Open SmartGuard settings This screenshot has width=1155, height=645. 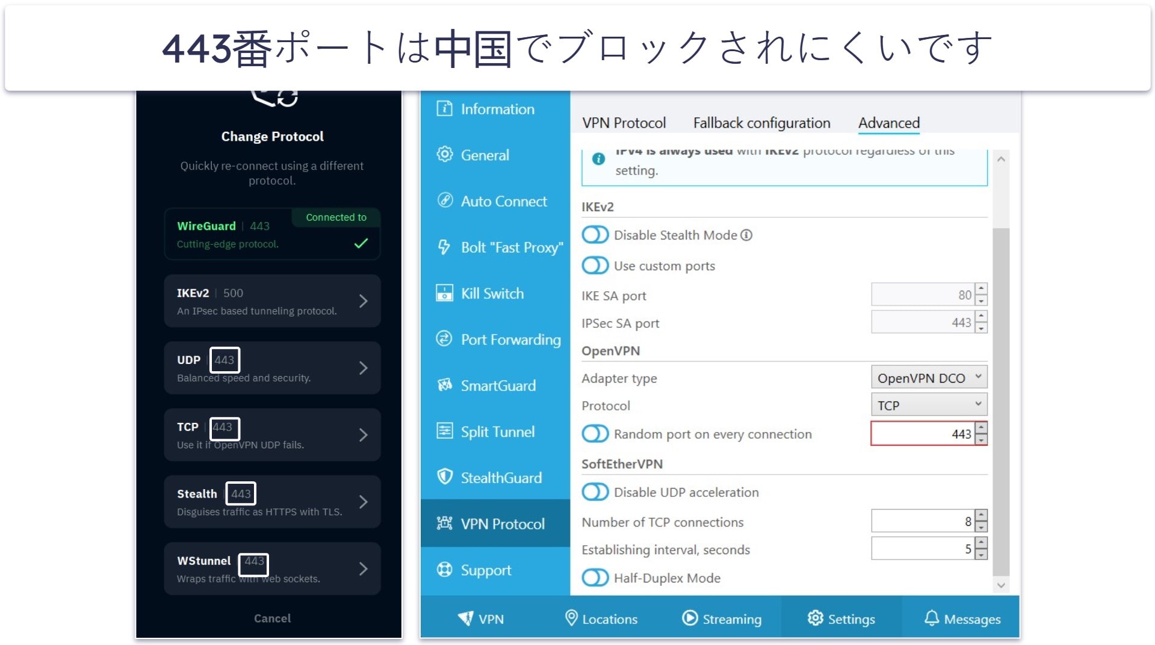pyautogui.click(x=495, y=386)
